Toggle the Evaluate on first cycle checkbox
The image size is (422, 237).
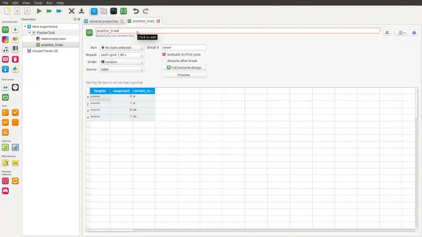click(164, 54)
